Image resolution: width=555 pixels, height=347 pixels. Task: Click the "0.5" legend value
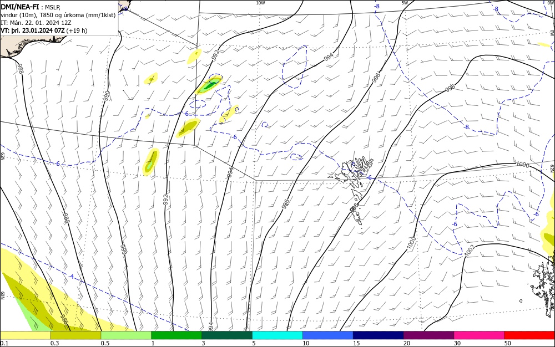pyautogui.click(x=105, y=343)
